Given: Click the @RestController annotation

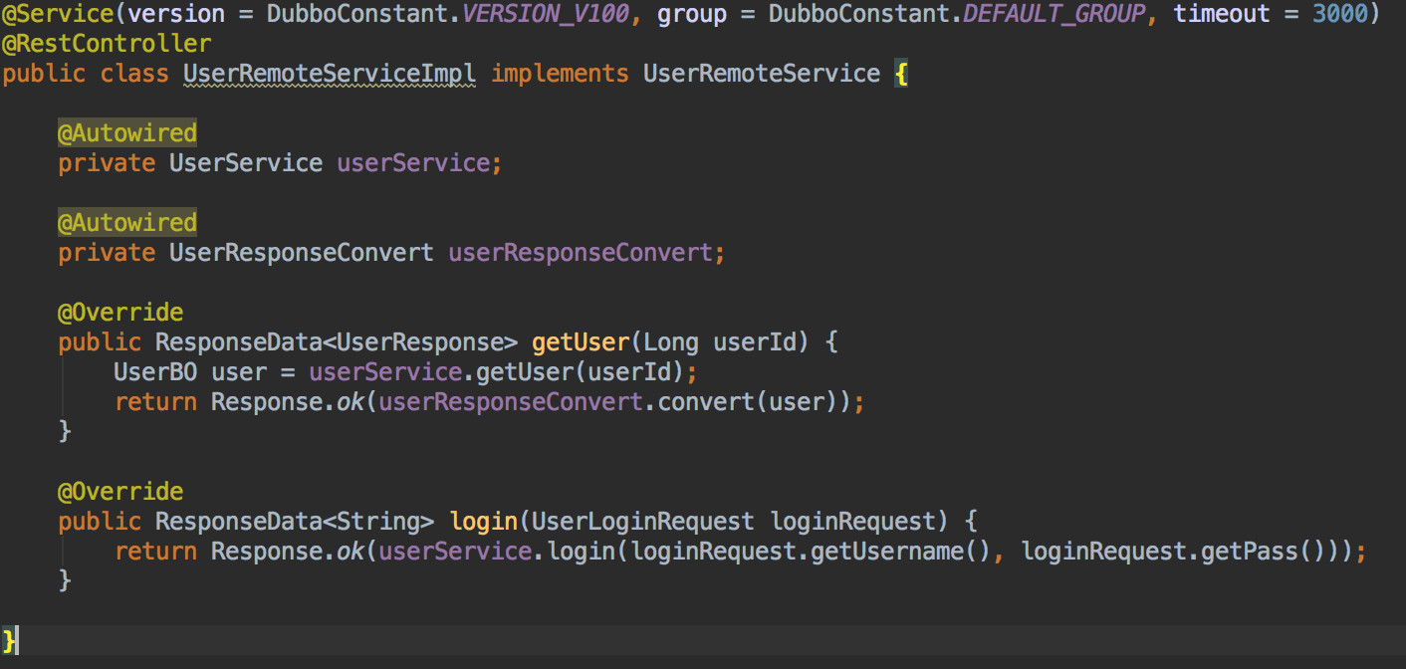Looking at the screenshot, I should (x=107, y=44).
